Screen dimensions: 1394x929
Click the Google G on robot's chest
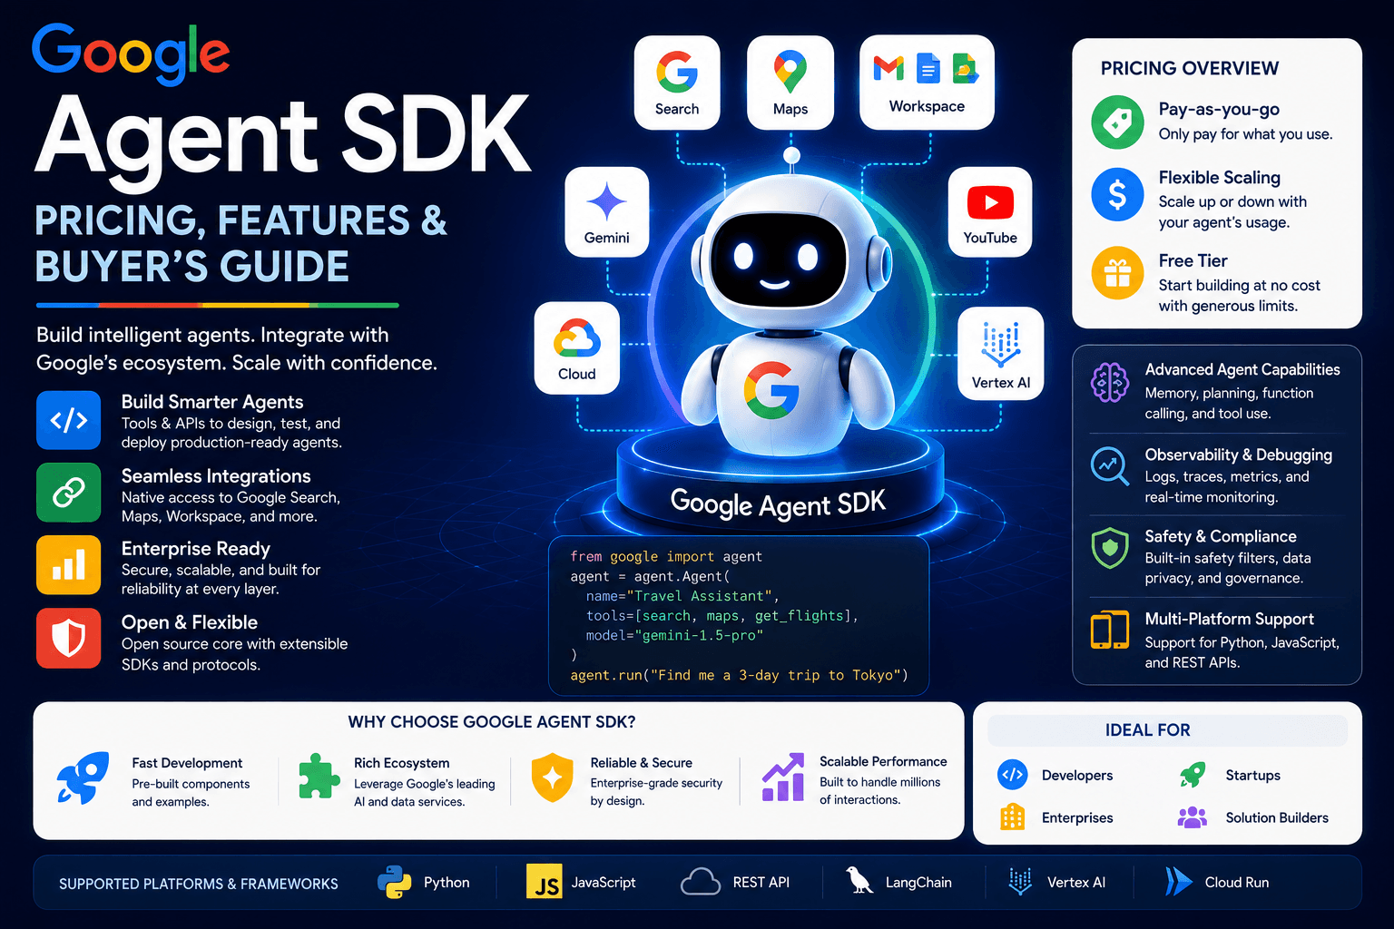tap(771, 390)
